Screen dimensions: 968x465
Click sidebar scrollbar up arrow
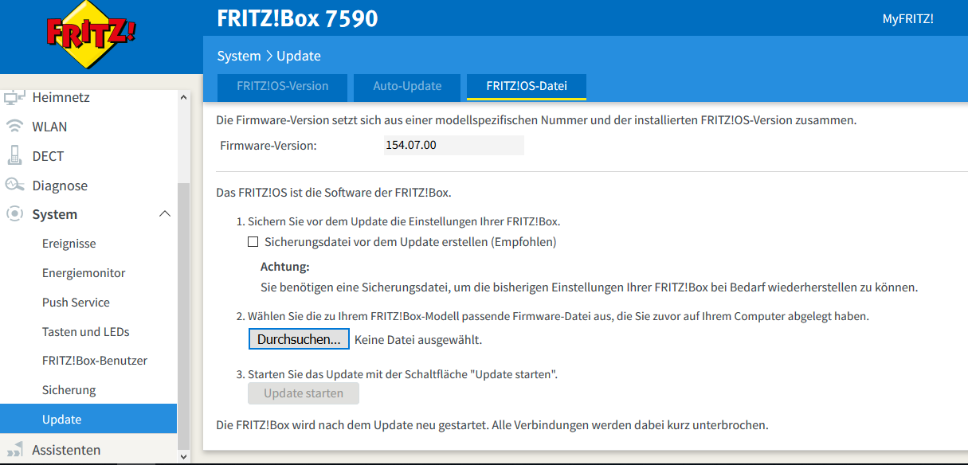tap(183, 97)
